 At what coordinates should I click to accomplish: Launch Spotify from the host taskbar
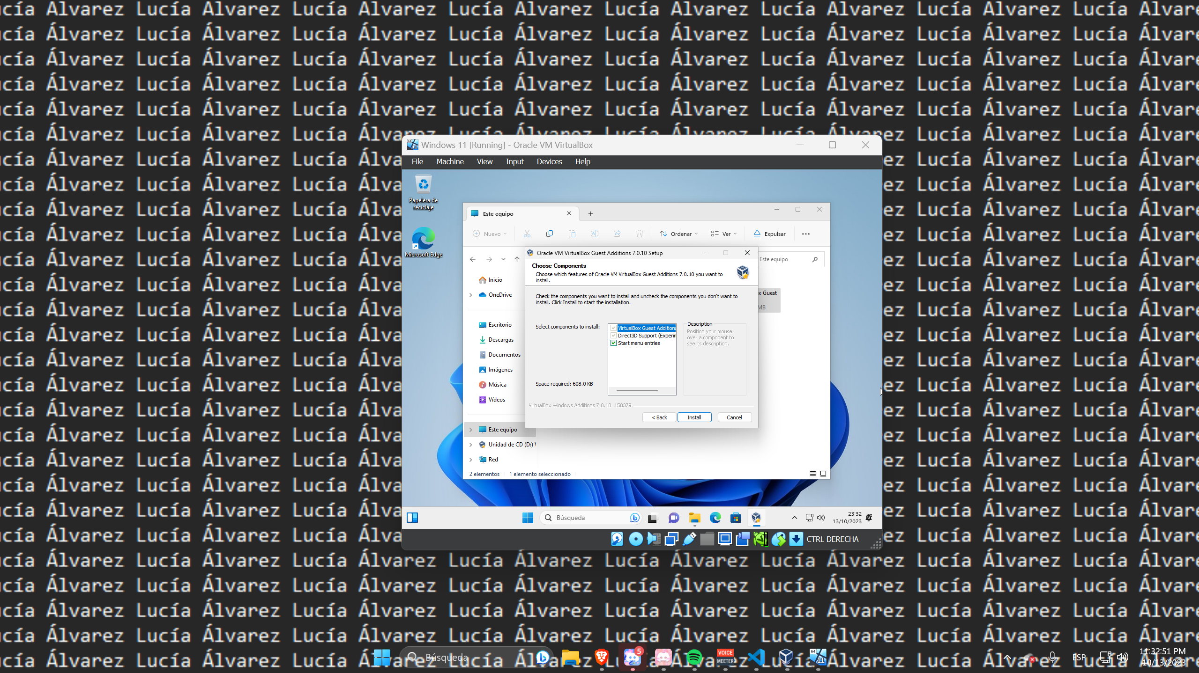[695, 657]
